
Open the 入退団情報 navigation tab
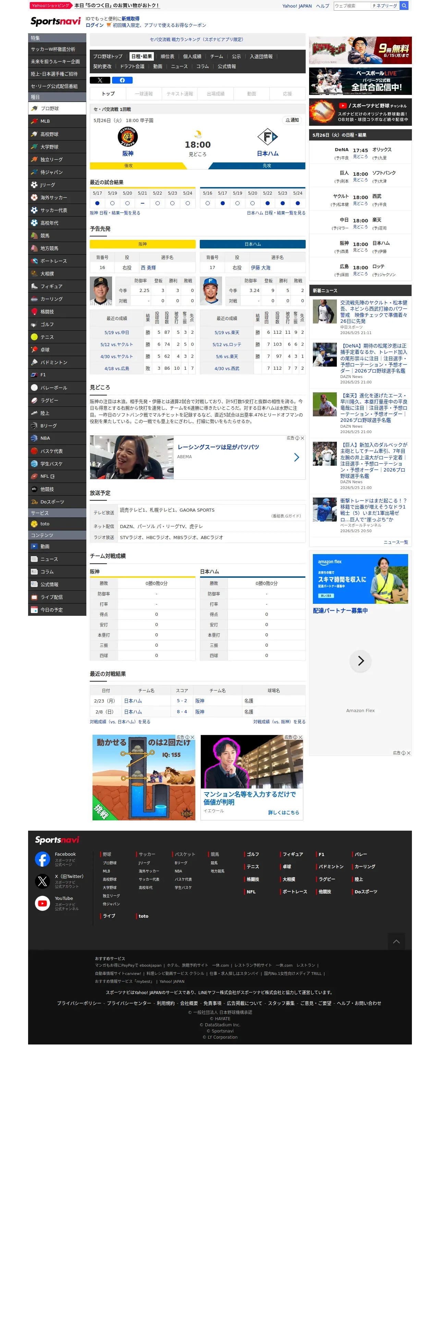pos(261,56)
